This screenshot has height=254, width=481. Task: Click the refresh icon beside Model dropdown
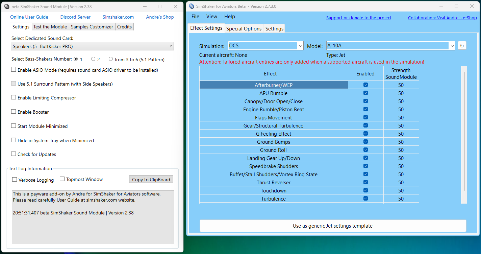(462, 46)
